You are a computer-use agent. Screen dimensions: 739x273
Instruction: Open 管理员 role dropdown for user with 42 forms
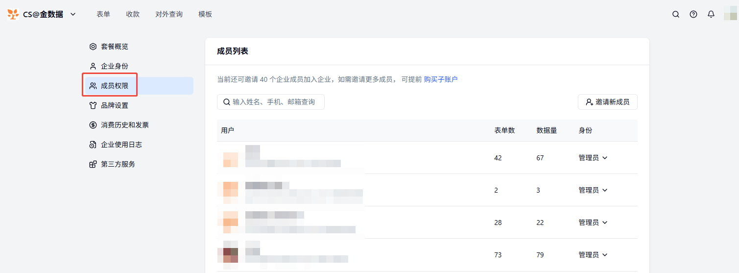[x=593, y=158]
